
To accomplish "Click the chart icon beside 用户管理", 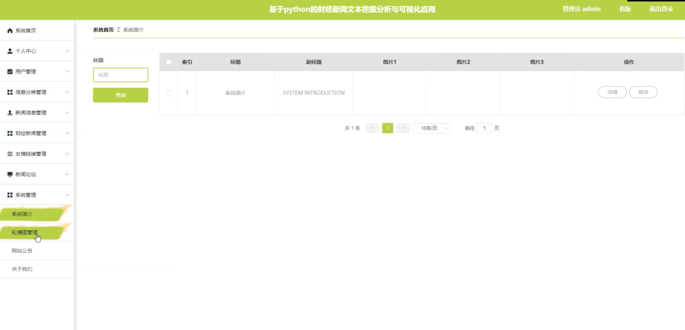I will [10, 72].
